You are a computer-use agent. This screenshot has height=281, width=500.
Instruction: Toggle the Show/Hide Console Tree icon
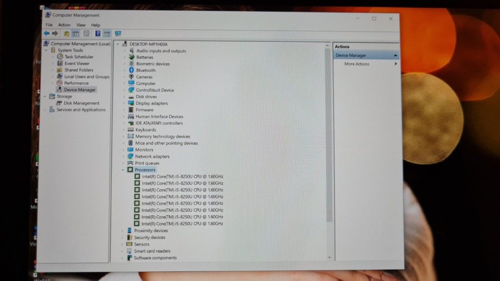point(75,33)
